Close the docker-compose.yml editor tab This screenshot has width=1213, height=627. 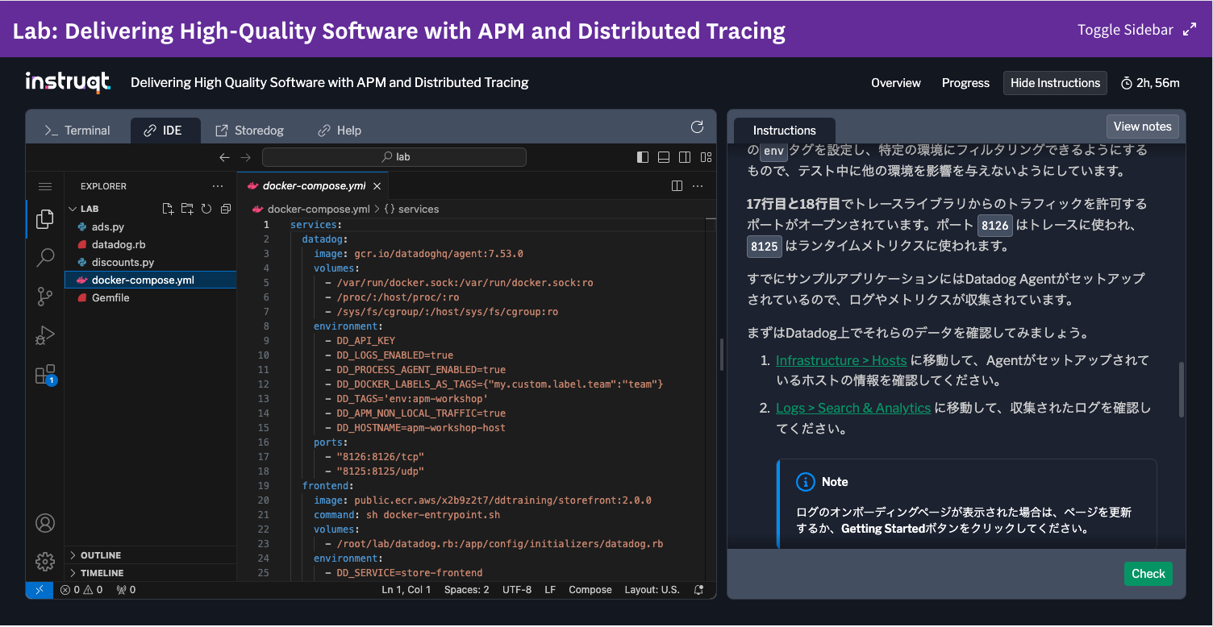tap(377, 186)
